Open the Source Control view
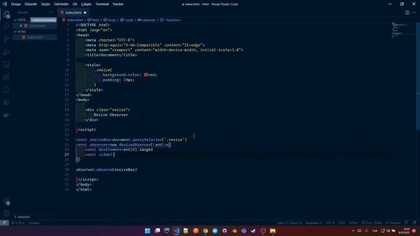This screenshot has height=236, width=420. (7, 39)
